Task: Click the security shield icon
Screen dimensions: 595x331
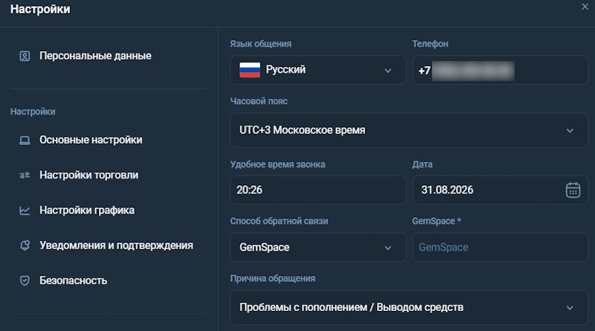Action: [25, 280]
